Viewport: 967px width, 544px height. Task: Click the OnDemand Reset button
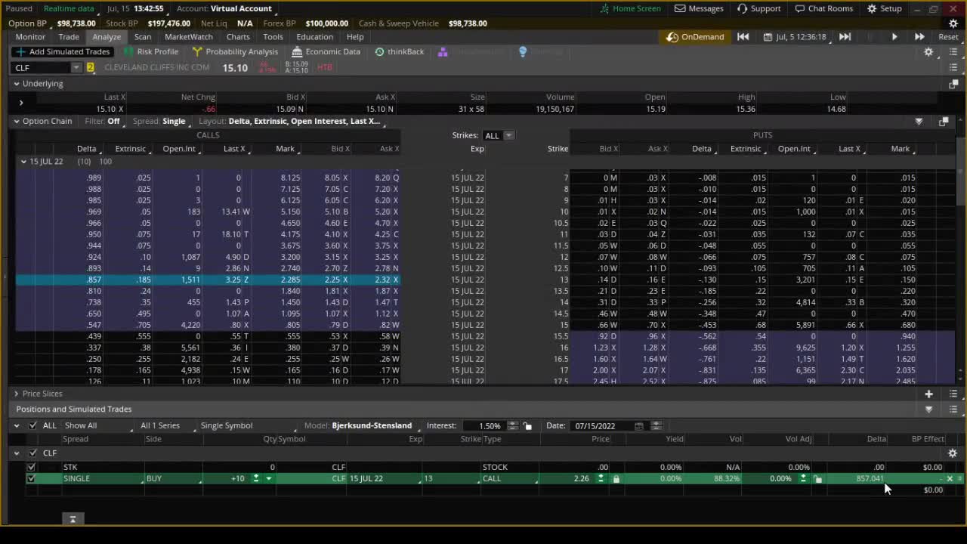tap(948, 37)
